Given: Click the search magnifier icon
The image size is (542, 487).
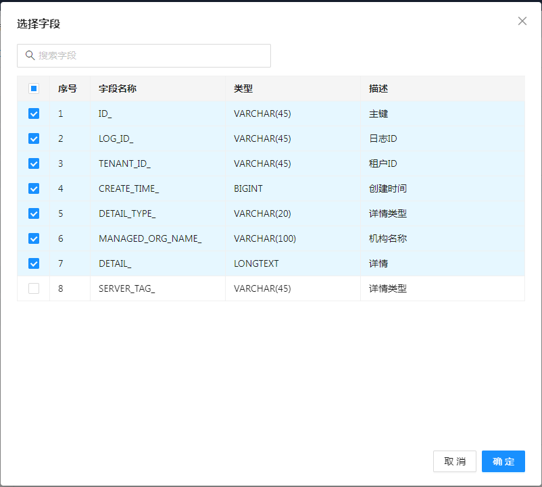Looking at the screenshot, I should pyautogui.click(x=30, y=55).
